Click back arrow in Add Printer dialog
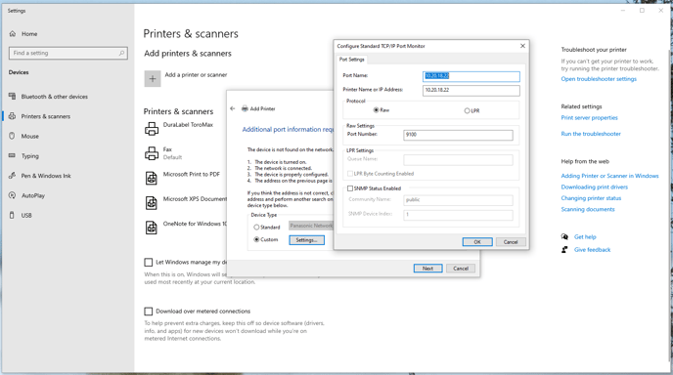 pos(232,108)
